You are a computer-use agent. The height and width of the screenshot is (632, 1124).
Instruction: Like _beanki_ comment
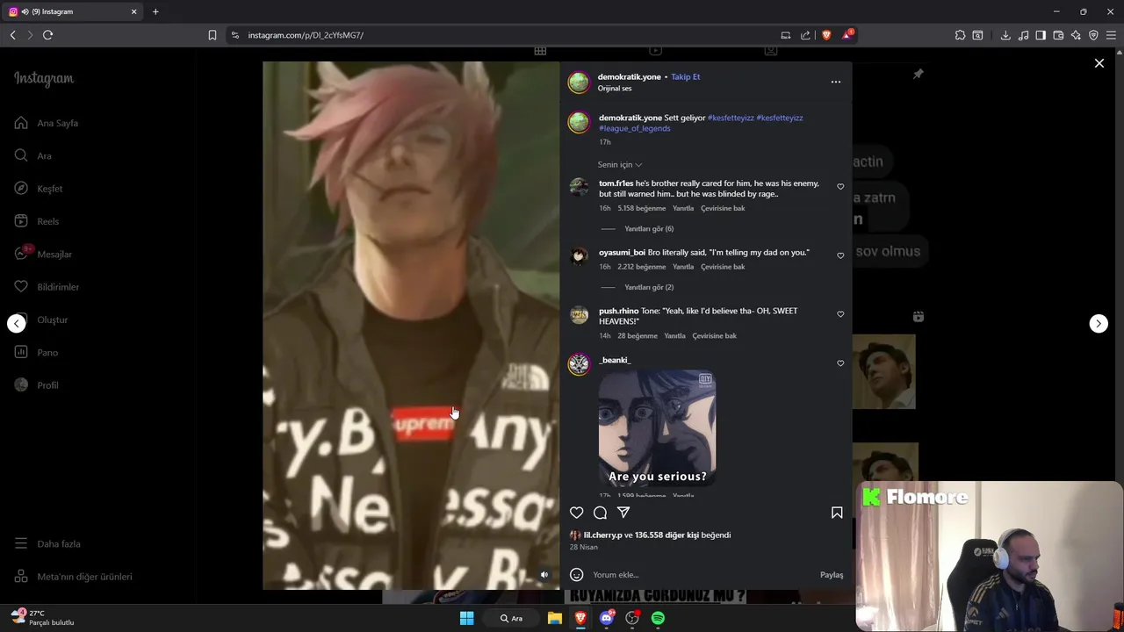click(840, 363)
